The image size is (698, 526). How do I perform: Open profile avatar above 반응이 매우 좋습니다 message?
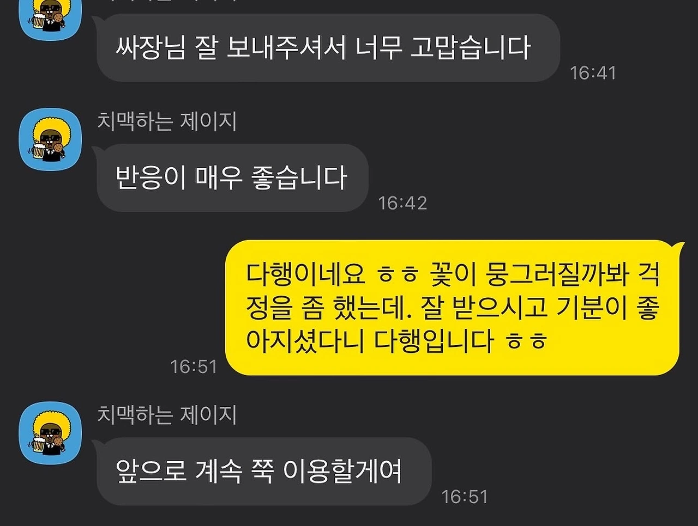point(50,139)
